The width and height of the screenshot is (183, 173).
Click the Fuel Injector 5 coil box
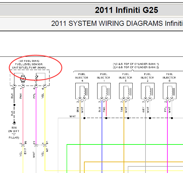tap(126, 91)
